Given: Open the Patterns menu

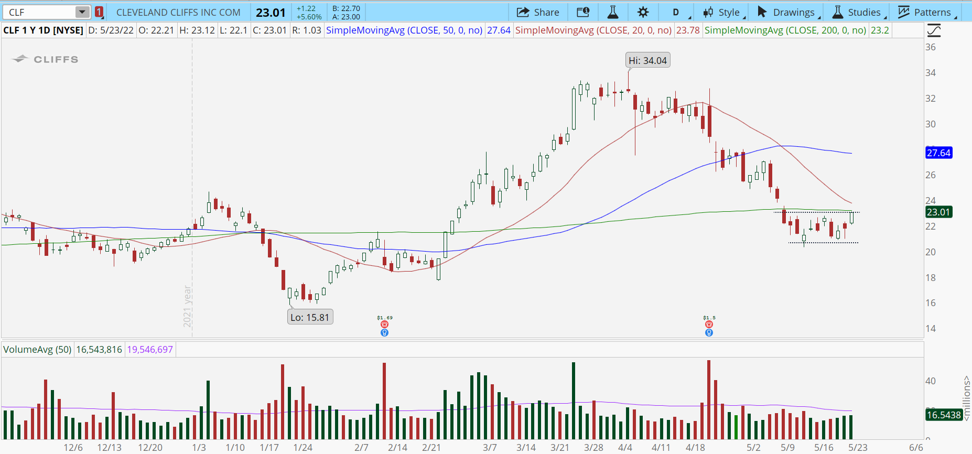Looking at the screenshot, I should coord(926,12).
